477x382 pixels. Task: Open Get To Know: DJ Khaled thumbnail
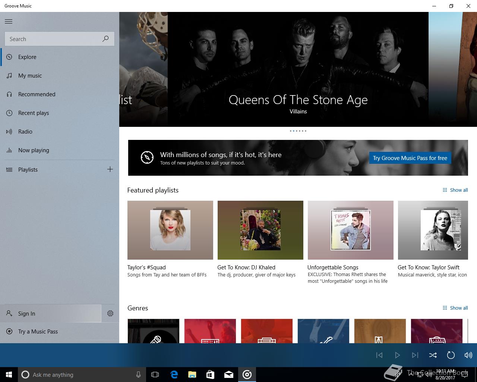260,230
